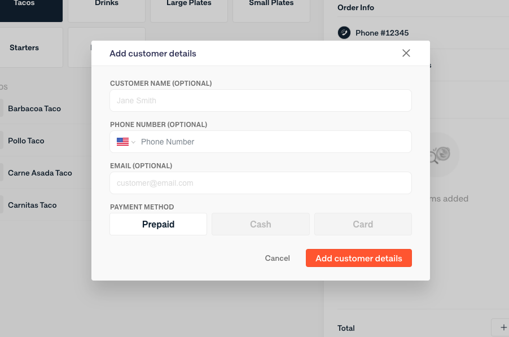Viewport: 509px width, 337px height.
Task: Select Prepaid payment method
Action: click(x=158, y=224)
